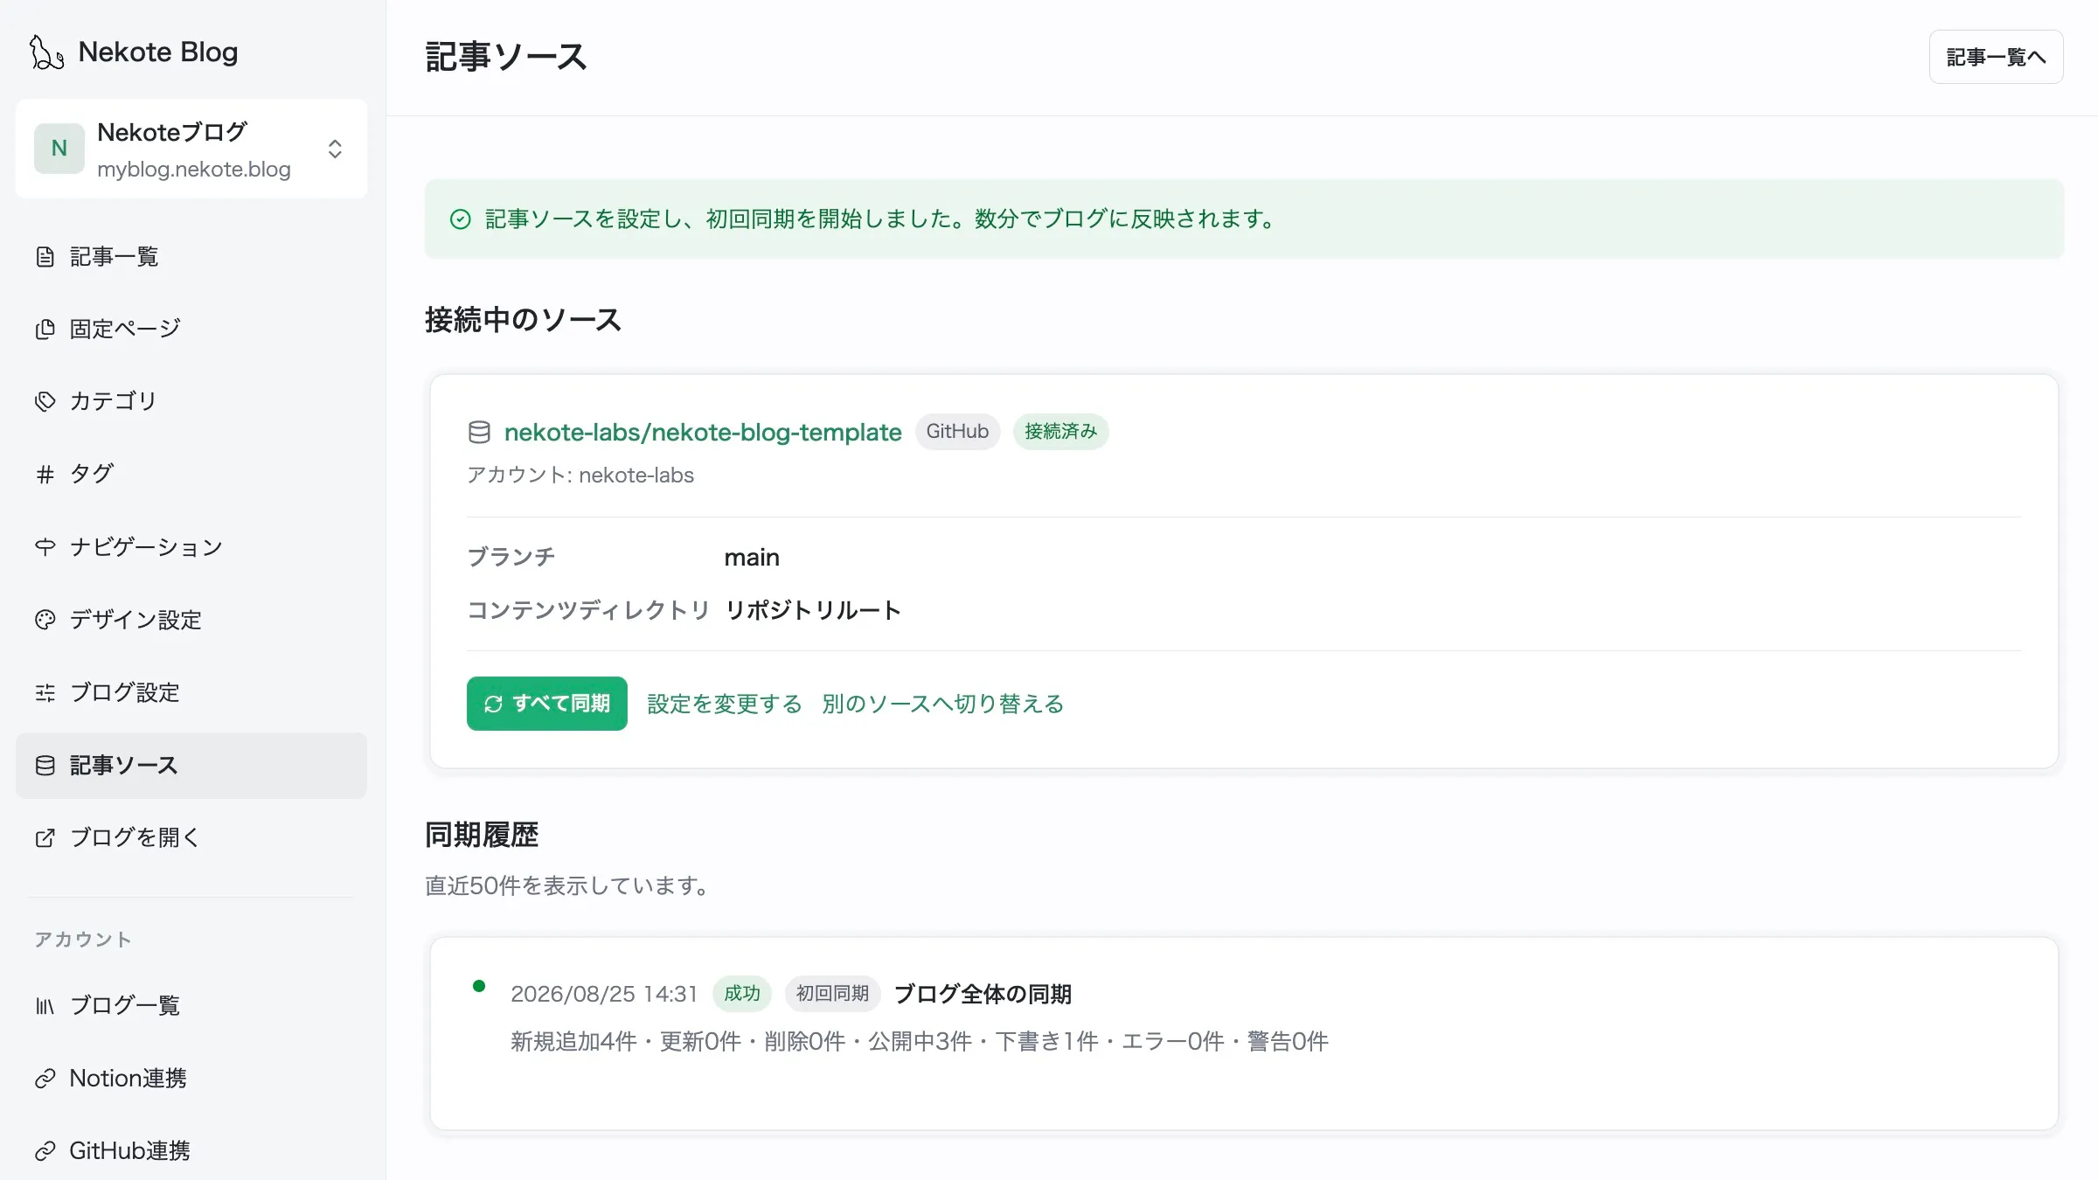
Task: Open 記事一覧 in the sidebar menu
Action: [x=191, y=257]
